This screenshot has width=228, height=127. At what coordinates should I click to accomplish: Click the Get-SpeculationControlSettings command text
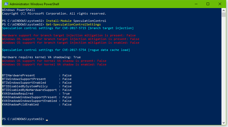click(x=73, y=24)
